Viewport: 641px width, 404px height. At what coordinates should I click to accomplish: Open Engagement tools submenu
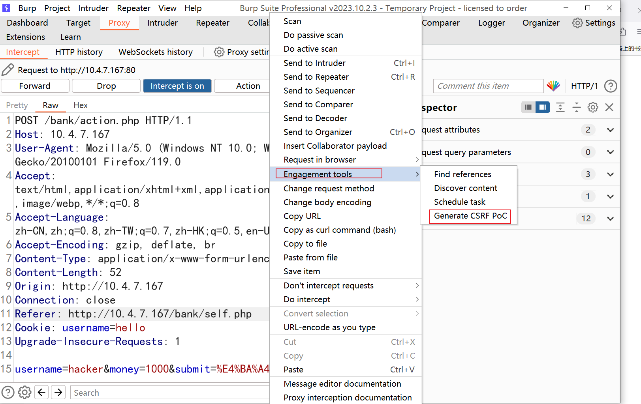(346, 174)
